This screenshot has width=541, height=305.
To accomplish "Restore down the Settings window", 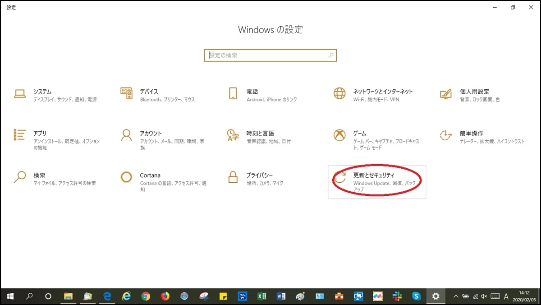I will coord(513,7).
